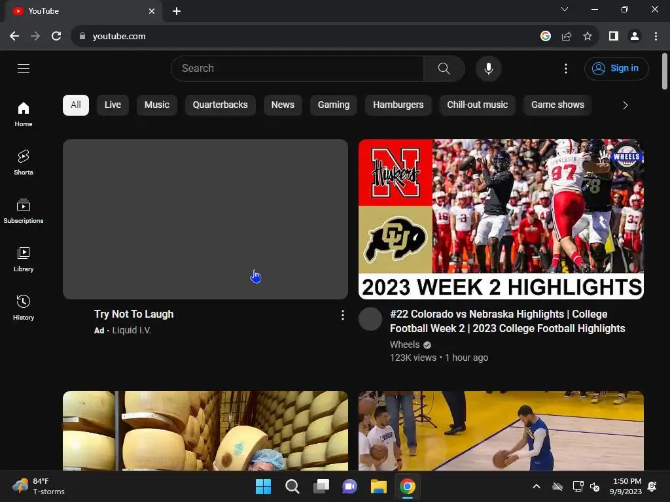The image size is (670, 502).
Task: Open options menu for Try Not To Laugh ad
Action: (343, 315)
